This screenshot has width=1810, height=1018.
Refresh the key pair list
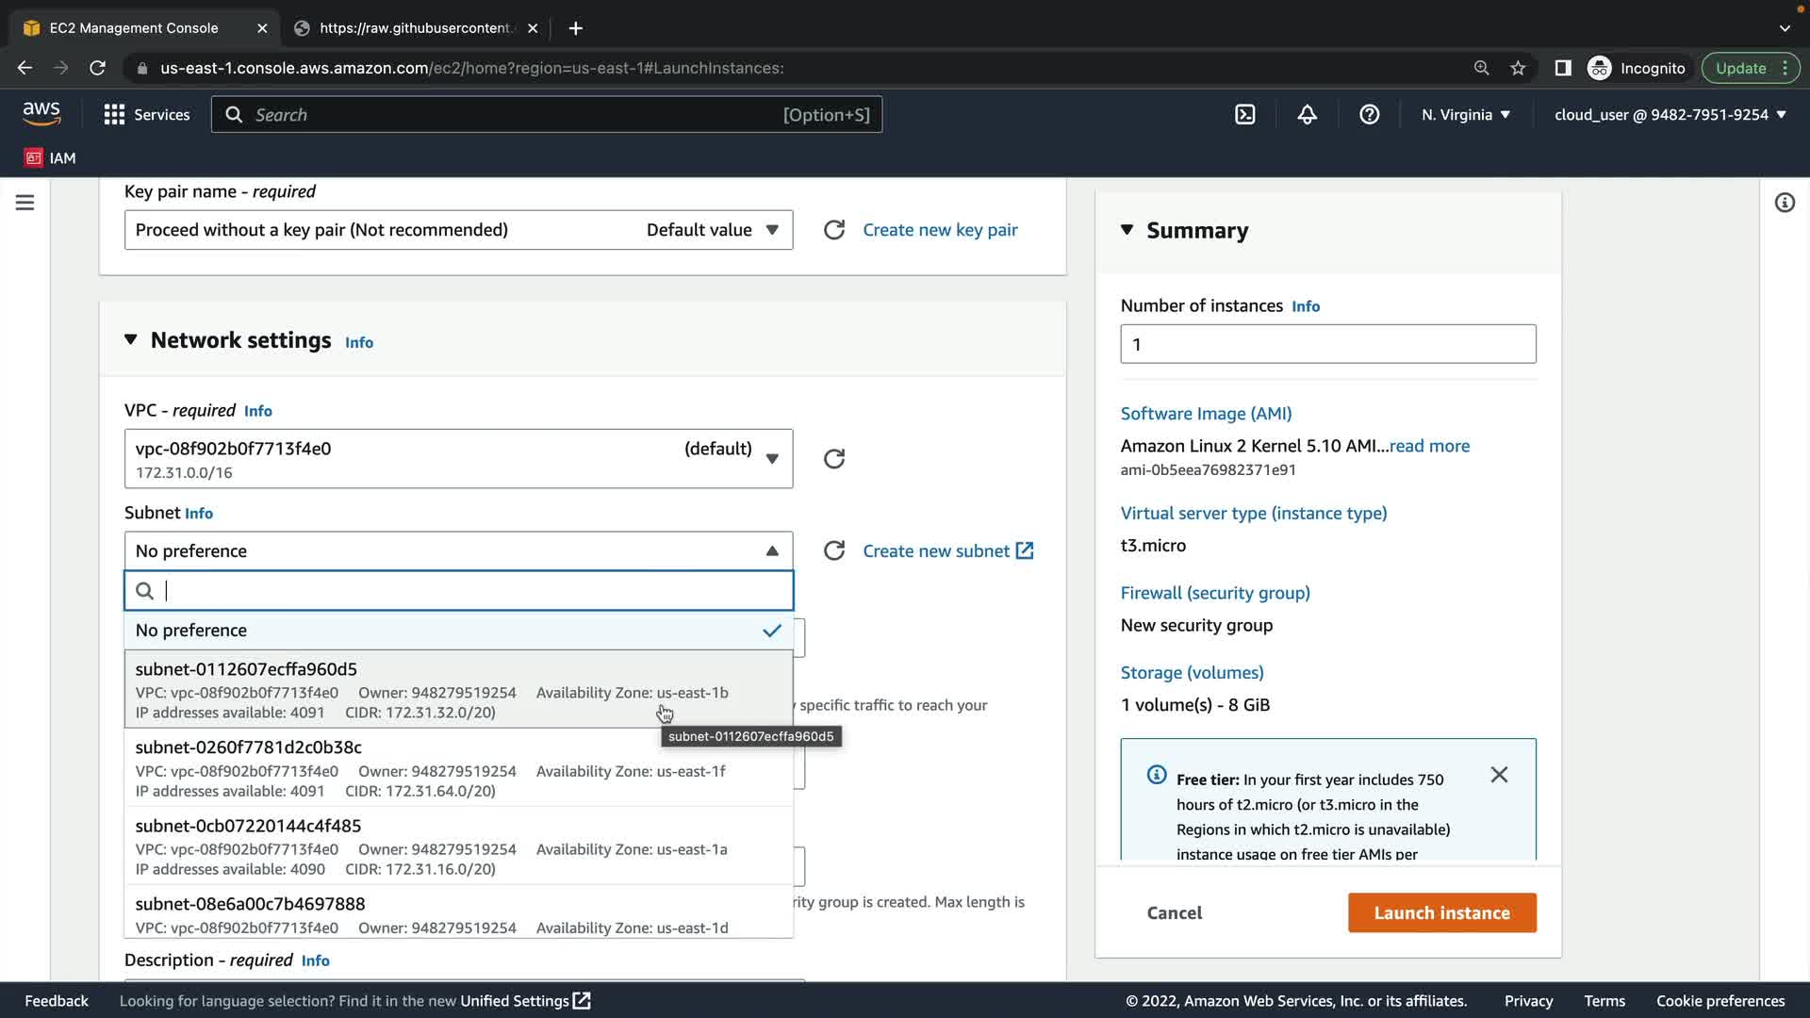click(x=834, y=230)
